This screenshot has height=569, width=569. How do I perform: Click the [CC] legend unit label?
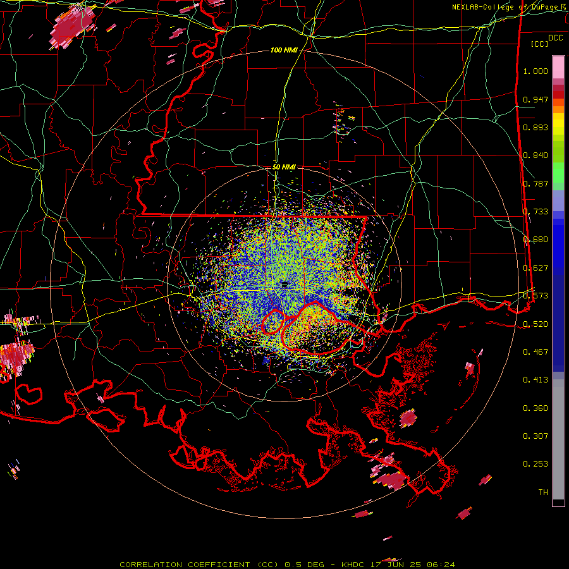[x=540, y=44]
